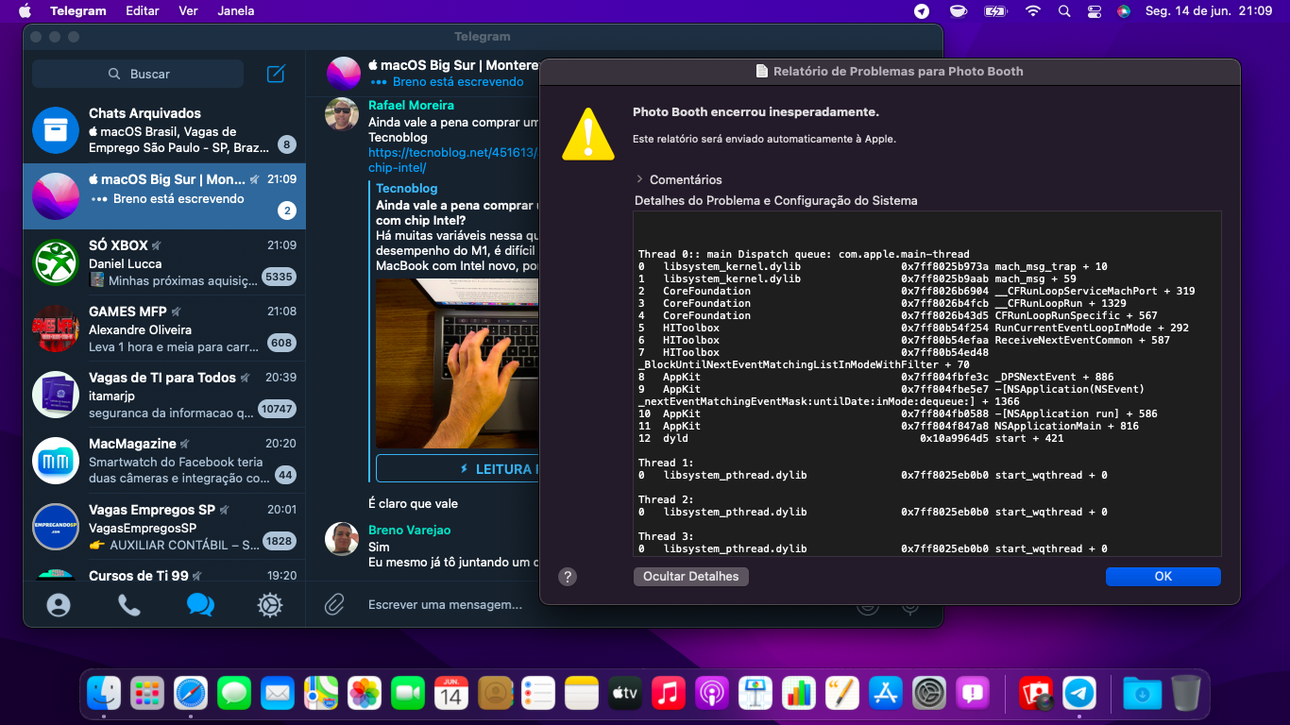The height and width of the screenshot is (725, 1290).
Task: Open Mail from the Dock
Action: tap(278, 694)
